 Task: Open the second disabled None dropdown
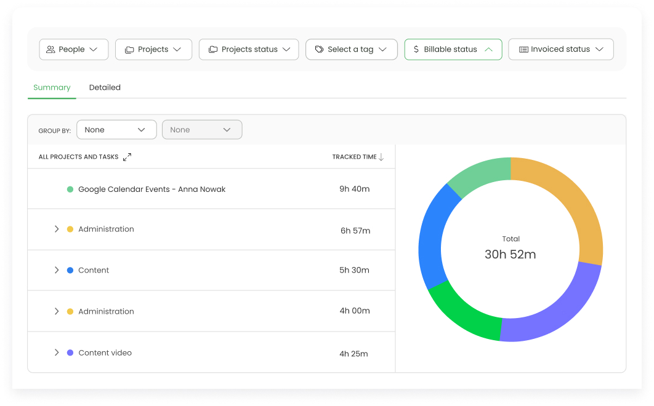[x=202, y=130]
